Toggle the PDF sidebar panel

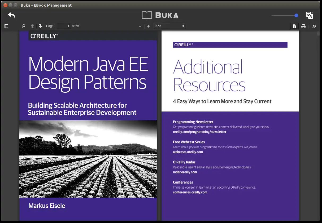pos(7,26)
